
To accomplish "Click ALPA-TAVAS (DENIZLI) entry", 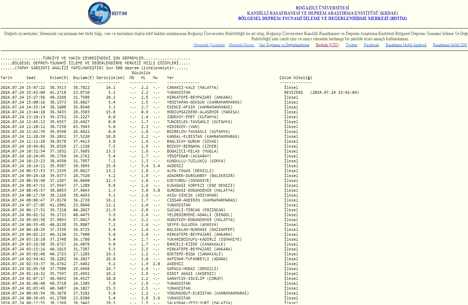I will 190,171.
